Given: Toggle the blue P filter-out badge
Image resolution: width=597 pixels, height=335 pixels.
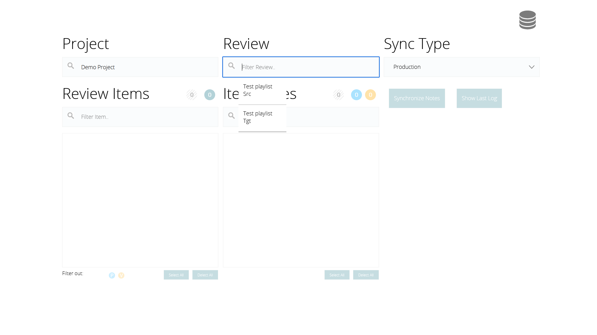Looking at the screenshot, I should (112, 275).
